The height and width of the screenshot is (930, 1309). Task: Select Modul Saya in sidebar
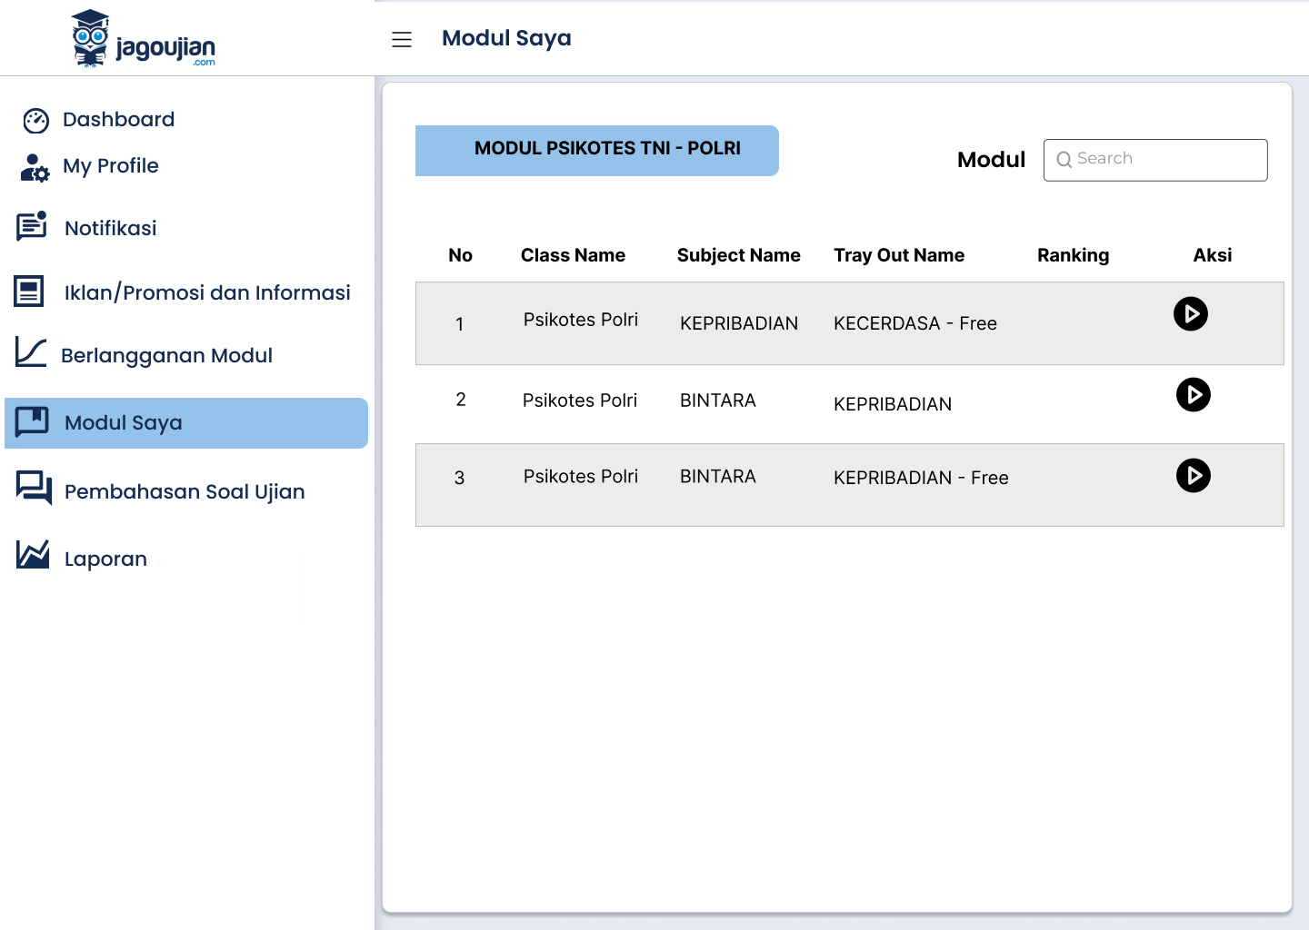point(186,423)
